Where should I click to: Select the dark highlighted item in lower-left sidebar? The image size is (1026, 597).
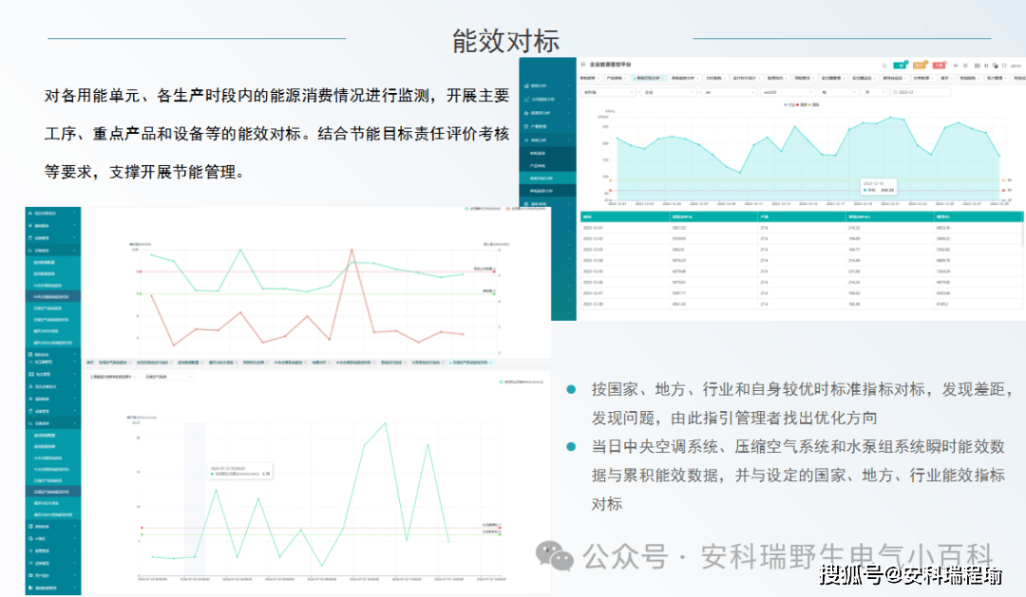[53, 492]
